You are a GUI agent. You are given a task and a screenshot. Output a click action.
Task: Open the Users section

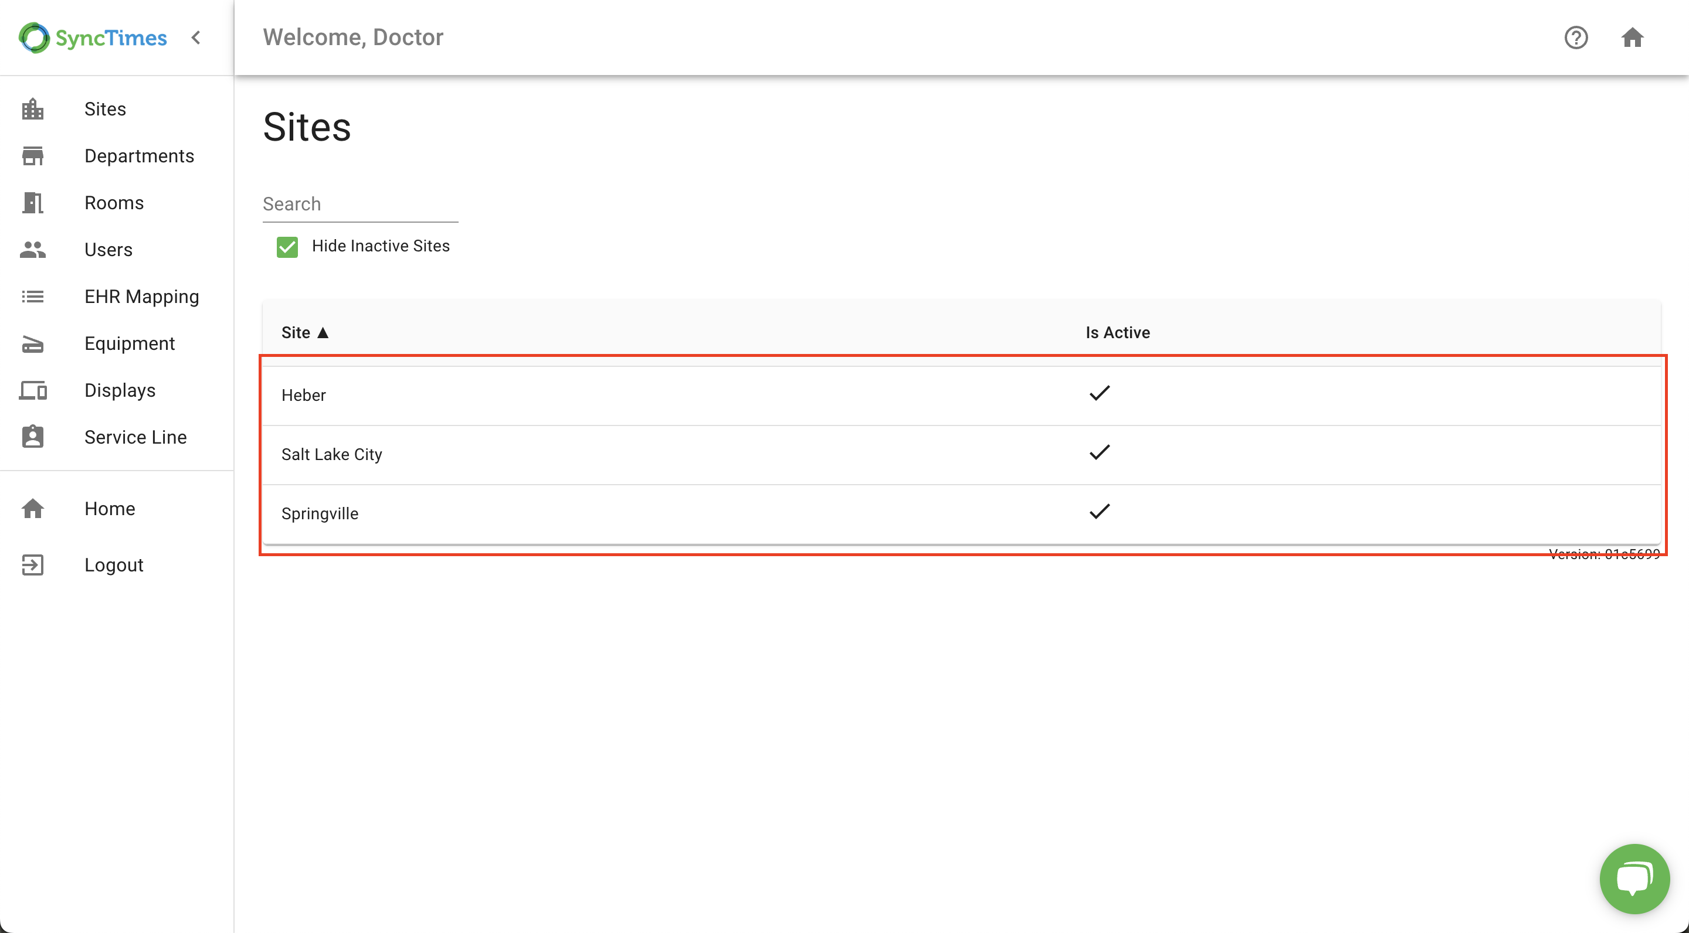point(108,250)
